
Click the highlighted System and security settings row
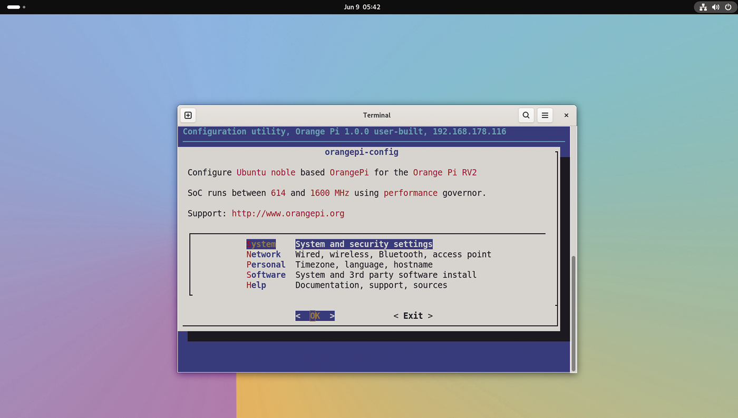pyautogui.click(x=364, y=244)
